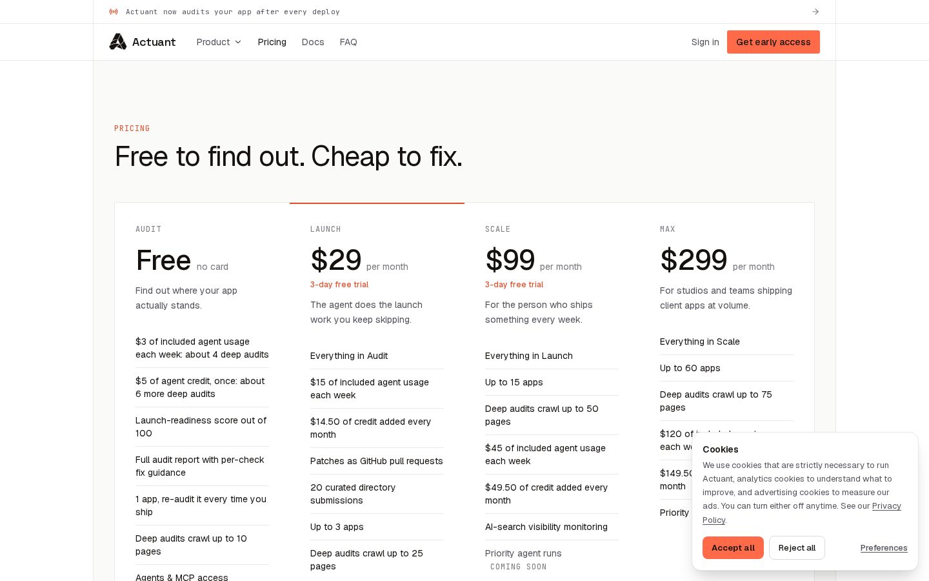Click the arrow icon in announcement bar
Viewport: 929px width, 581px height.
click(x=815, y=12)
